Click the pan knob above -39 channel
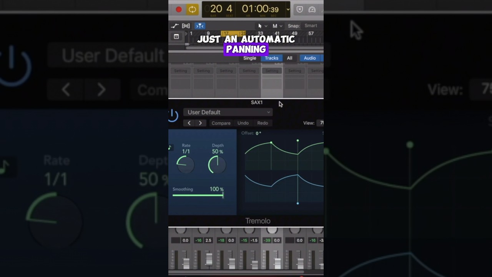The height and width of the screenshot is (277, 492). point(272,230)
